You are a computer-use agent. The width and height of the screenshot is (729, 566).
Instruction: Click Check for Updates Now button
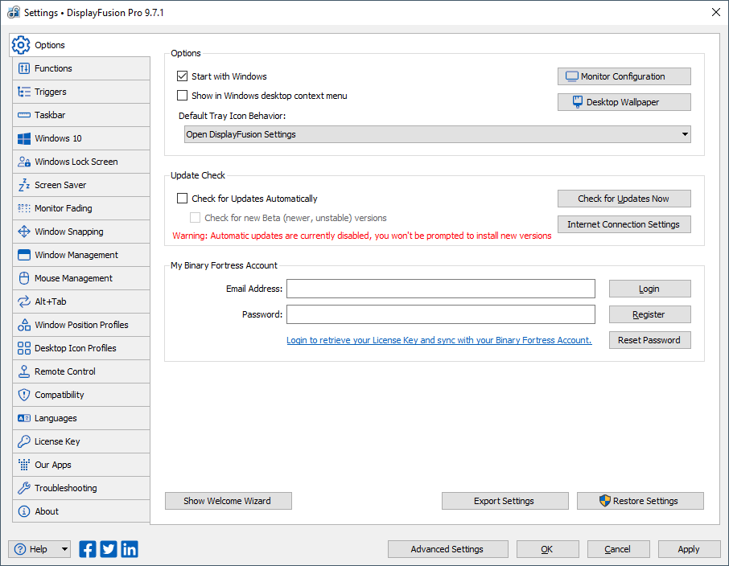tap(624, 199)
